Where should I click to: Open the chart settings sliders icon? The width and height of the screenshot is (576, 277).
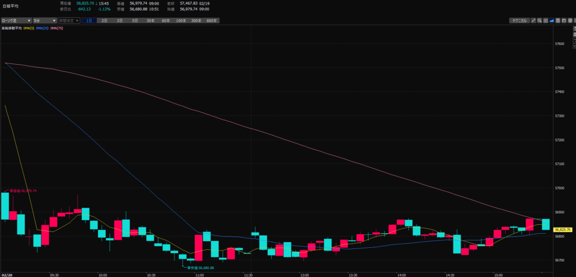pyautogui.click(x=546, y=21)
